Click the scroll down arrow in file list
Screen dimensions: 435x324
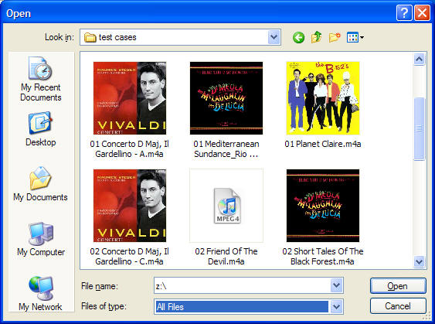pos(420,261)
